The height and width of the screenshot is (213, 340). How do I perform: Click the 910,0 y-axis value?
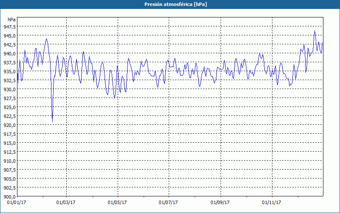click(x=9, y=161)
